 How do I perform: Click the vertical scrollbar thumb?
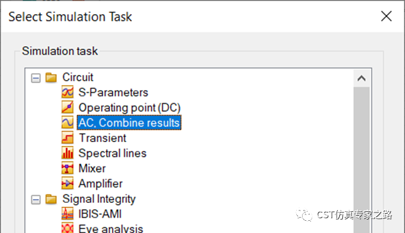point(361,160)
